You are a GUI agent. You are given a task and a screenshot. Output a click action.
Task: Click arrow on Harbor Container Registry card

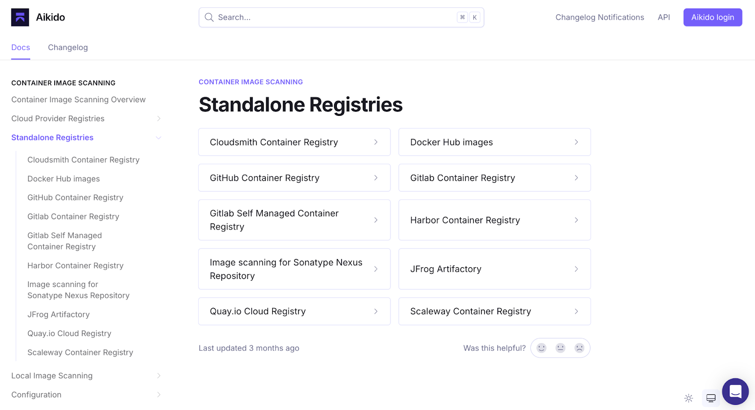click(x=576, y=220)
